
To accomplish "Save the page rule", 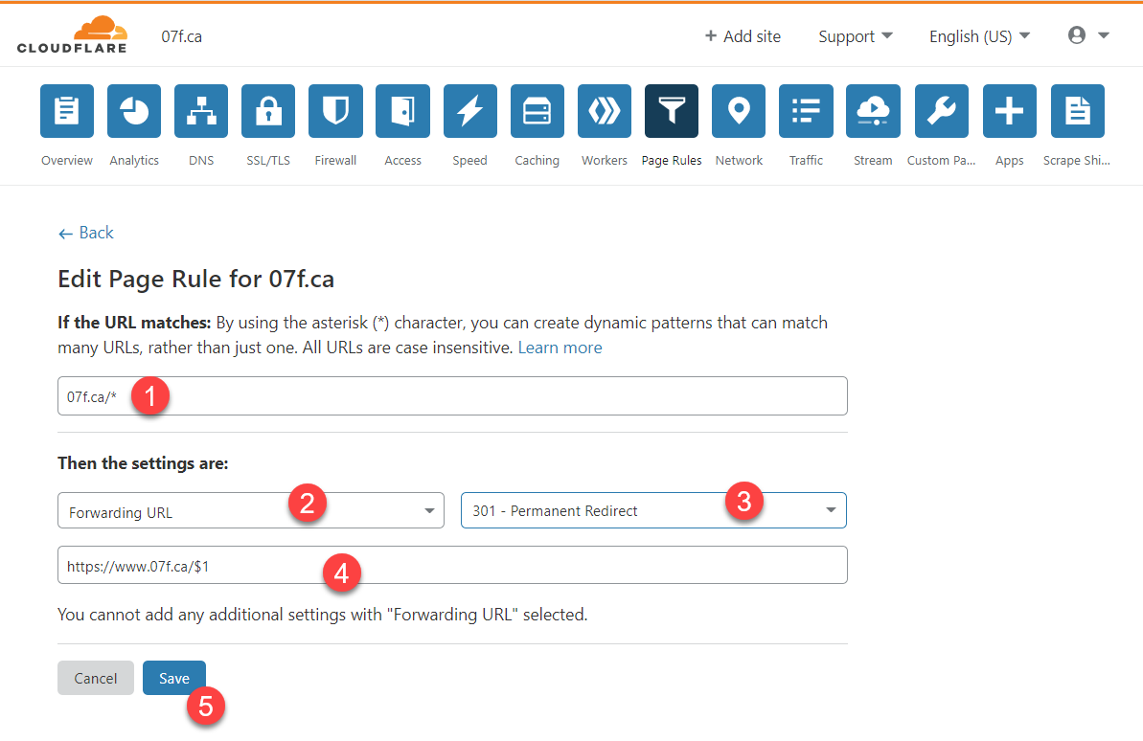I will [x=174, y=678].
